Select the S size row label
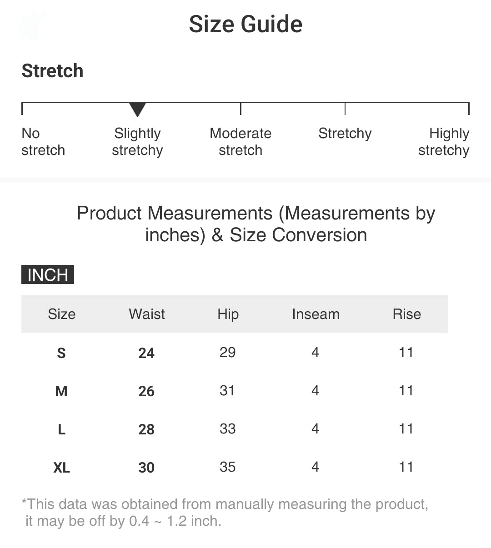 click(x=61, y=353)
